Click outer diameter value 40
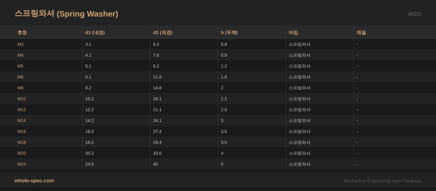 coord(156,164)
